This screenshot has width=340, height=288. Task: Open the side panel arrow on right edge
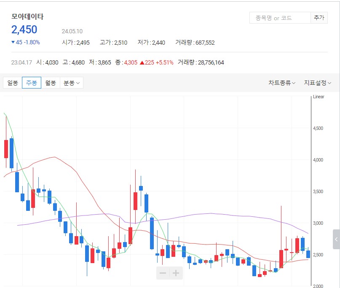coord(336,239)
